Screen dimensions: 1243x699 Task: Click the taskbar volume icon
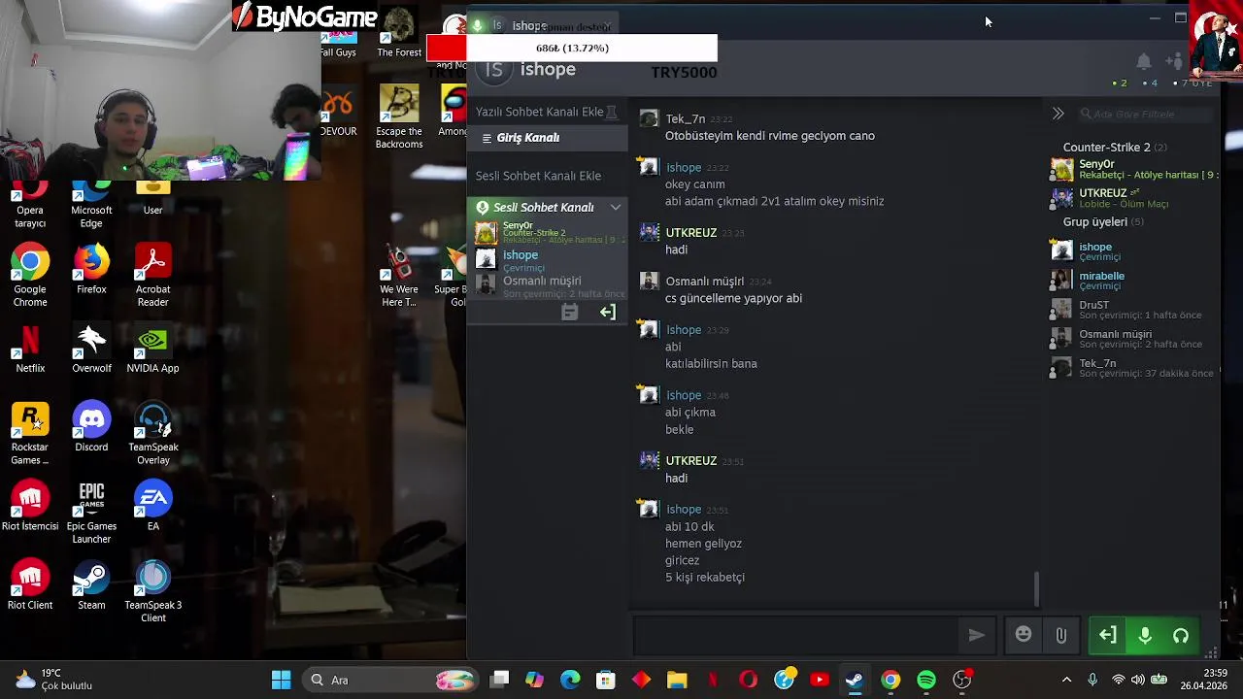(1137, 680)
